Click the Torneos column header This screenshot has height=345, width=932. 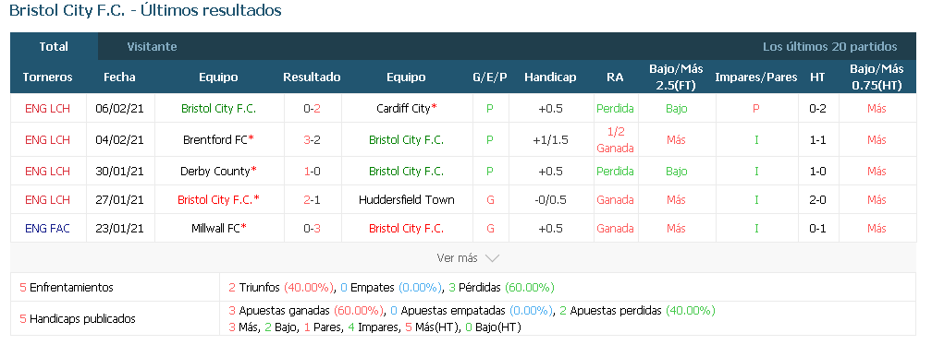[x=47, y=77]
